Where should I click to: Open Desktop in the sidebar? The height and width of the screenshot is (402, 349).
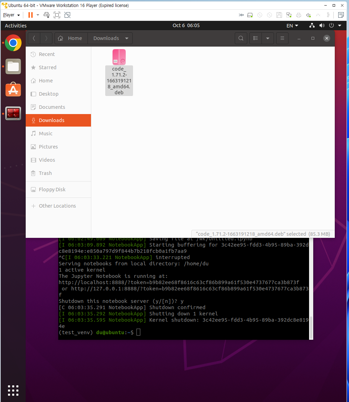click(x=58, y=94)
